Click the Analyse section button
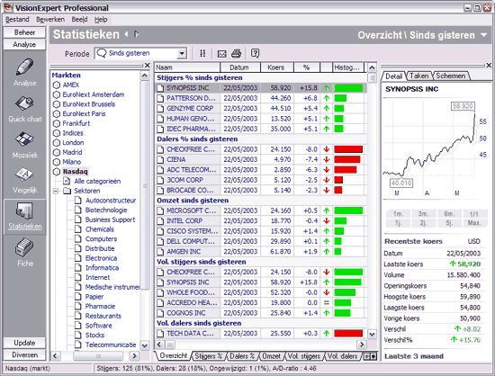The image size is (495, 376). tap(24, 44)
